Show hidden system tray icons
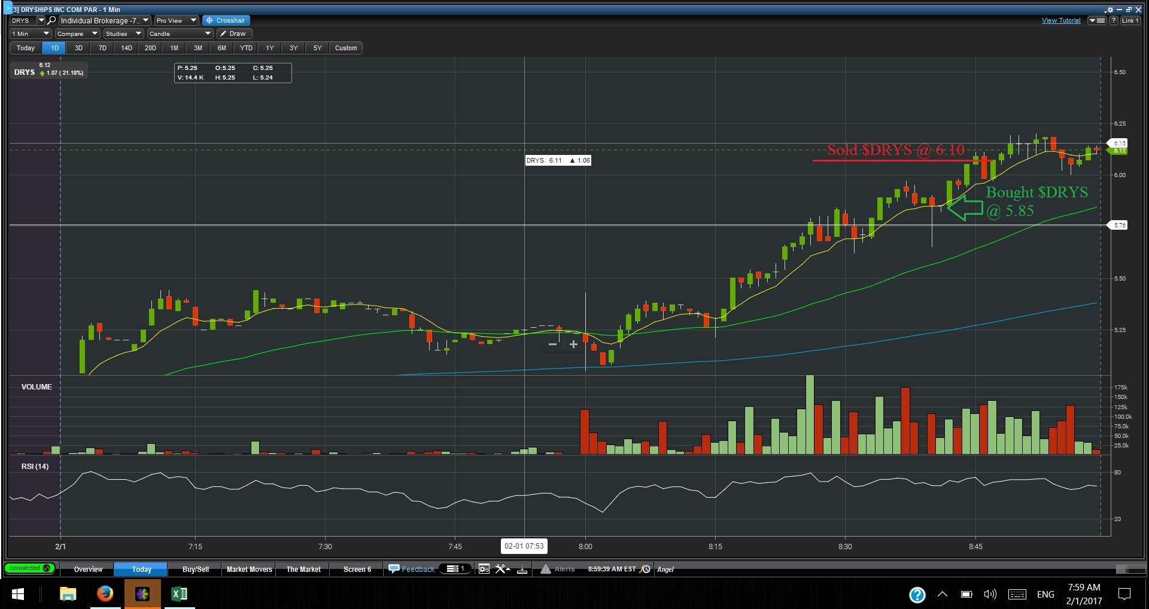Screen dimensions: 1149x609 [943, 594]
